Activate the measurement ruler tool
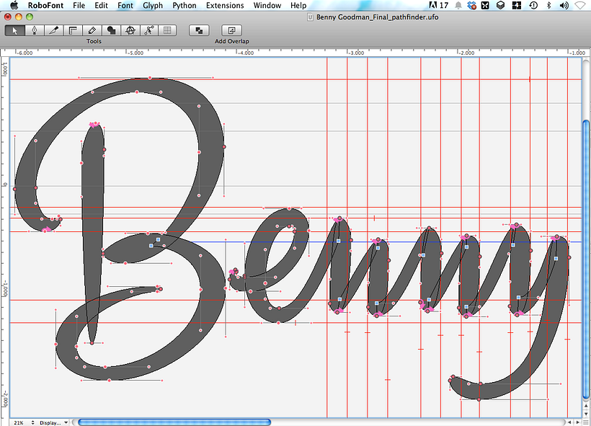 (72, 31)
